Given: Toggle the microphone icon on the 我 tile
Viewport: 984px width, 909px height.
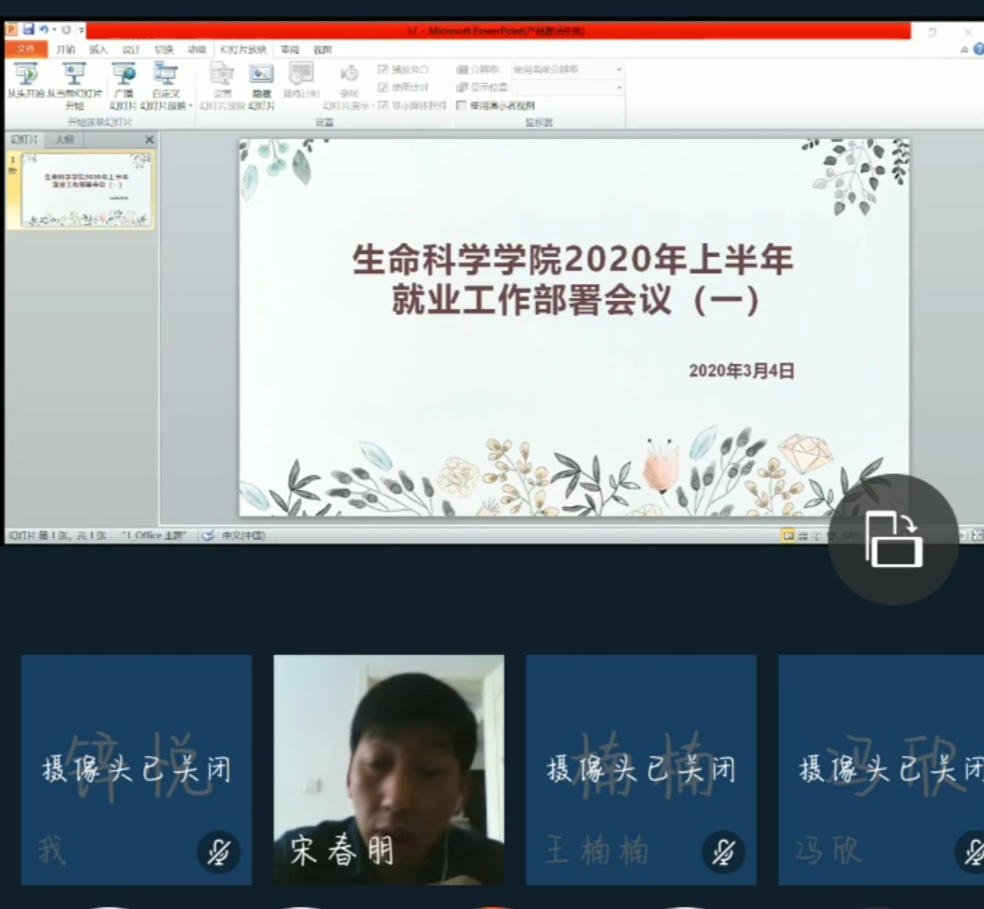Looking at the screenshot, I should click(219, 852).
